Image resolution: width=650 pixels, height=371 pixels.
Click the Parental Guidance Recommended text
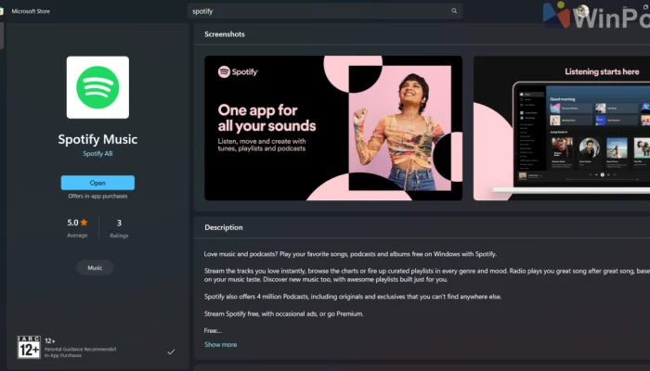click(85, 349)
